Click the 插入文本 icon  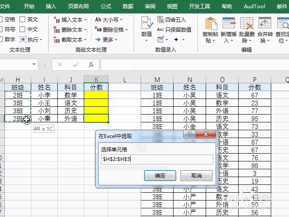click(x=56, y=20)
